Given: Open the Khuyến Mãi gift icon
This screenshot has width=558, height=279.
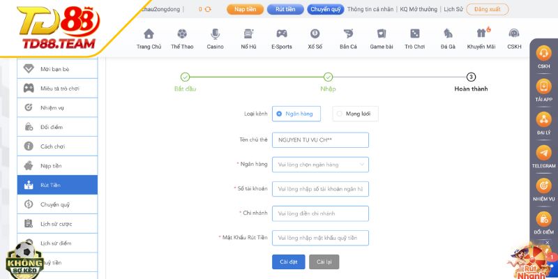Looking at the screenshot, I should [x=481, y=33].
